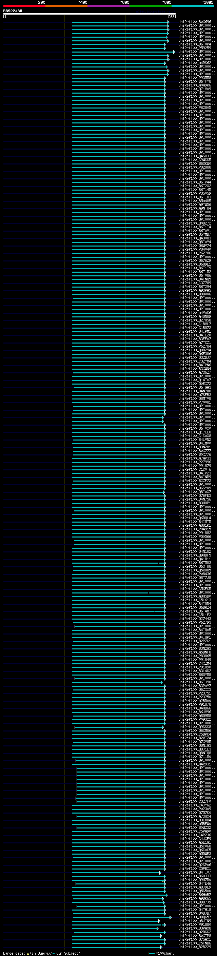This screenshot has width=217, height=956.
Task: Select the UniRef100_B4LVN2 label
Action: tap(194, 440)
